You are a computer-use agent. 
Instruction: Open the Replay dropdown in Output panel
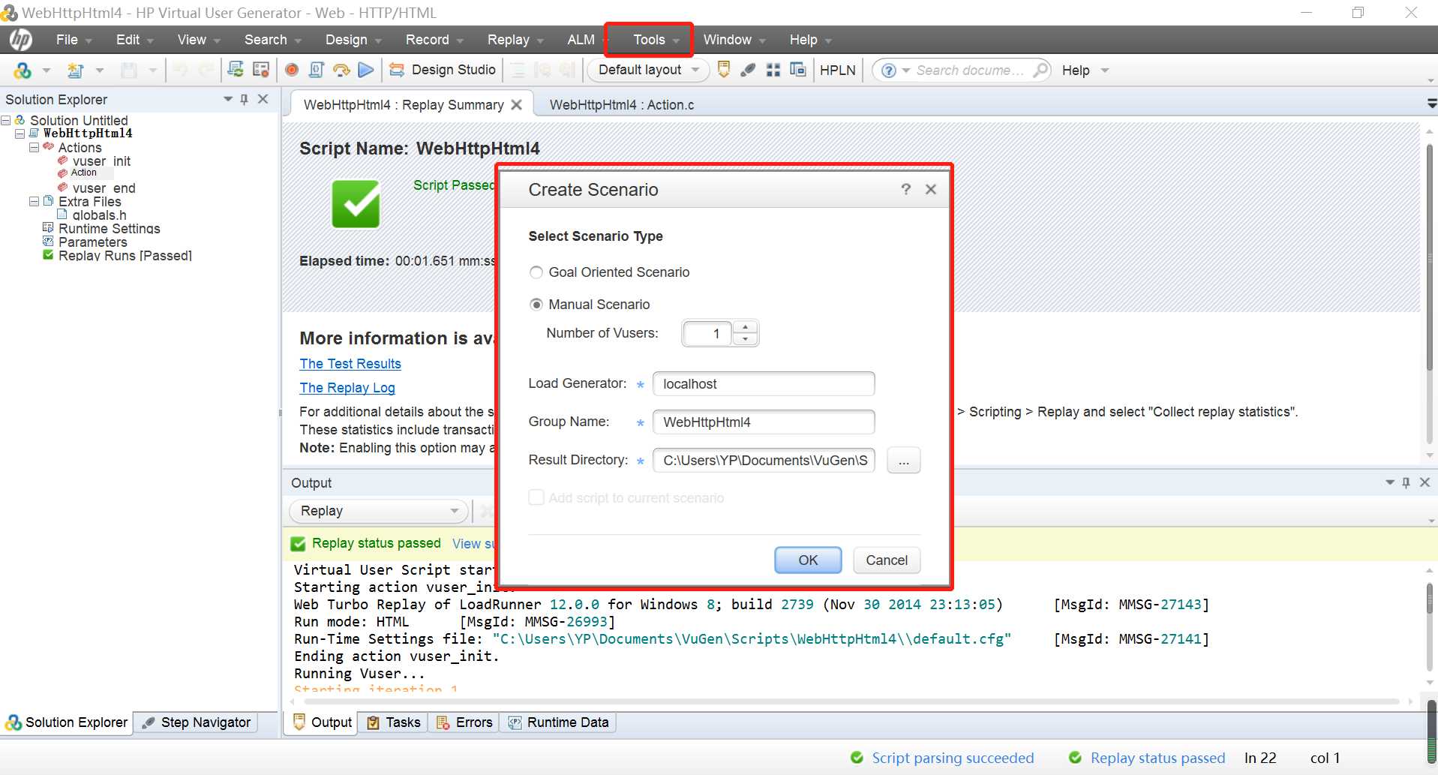379,511
